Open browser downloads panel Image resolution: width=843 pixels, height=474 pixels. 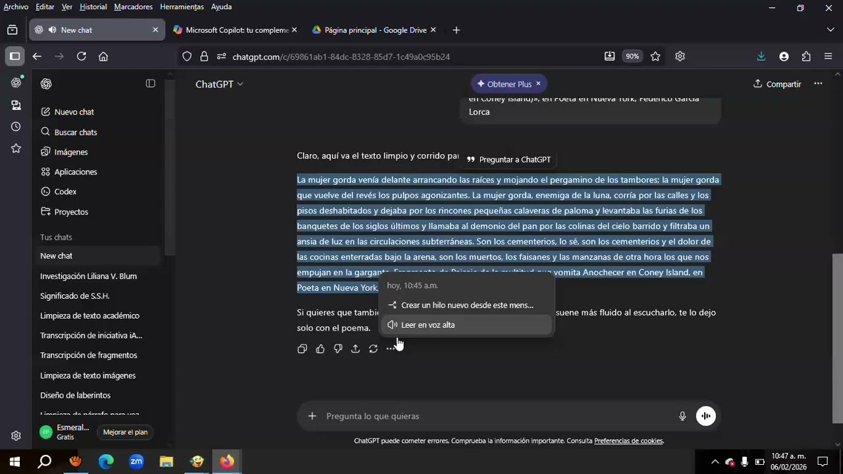click(x=761, y=57)
